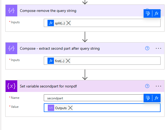
Task: Remove the first(...) expression token
Action: point(68,61)
